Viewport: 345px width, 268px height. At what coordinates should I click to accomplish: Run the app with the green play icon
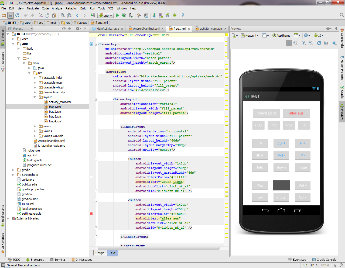(x=117, y=15)
